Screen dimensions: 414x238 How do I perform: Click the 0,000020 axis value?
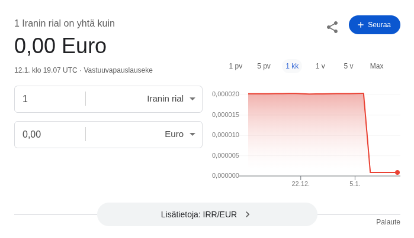click(226, 94)
